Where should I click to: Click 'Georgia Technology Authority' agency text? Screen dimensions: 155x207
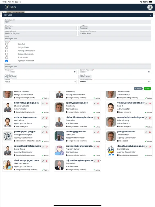[x=27, y=170]
